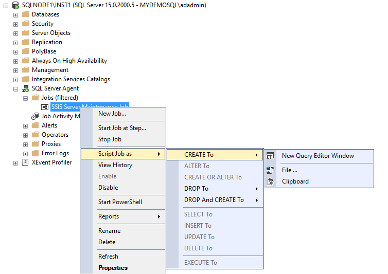Select the SSIS Server Maintenance Job row
This screenshot has height=274, width=388.
coord(90,106)
